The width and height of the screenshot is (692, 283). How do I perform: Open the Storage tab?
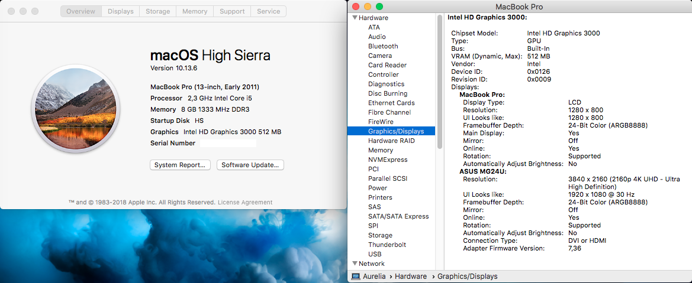pyautogui.click(x=158, y=11)
